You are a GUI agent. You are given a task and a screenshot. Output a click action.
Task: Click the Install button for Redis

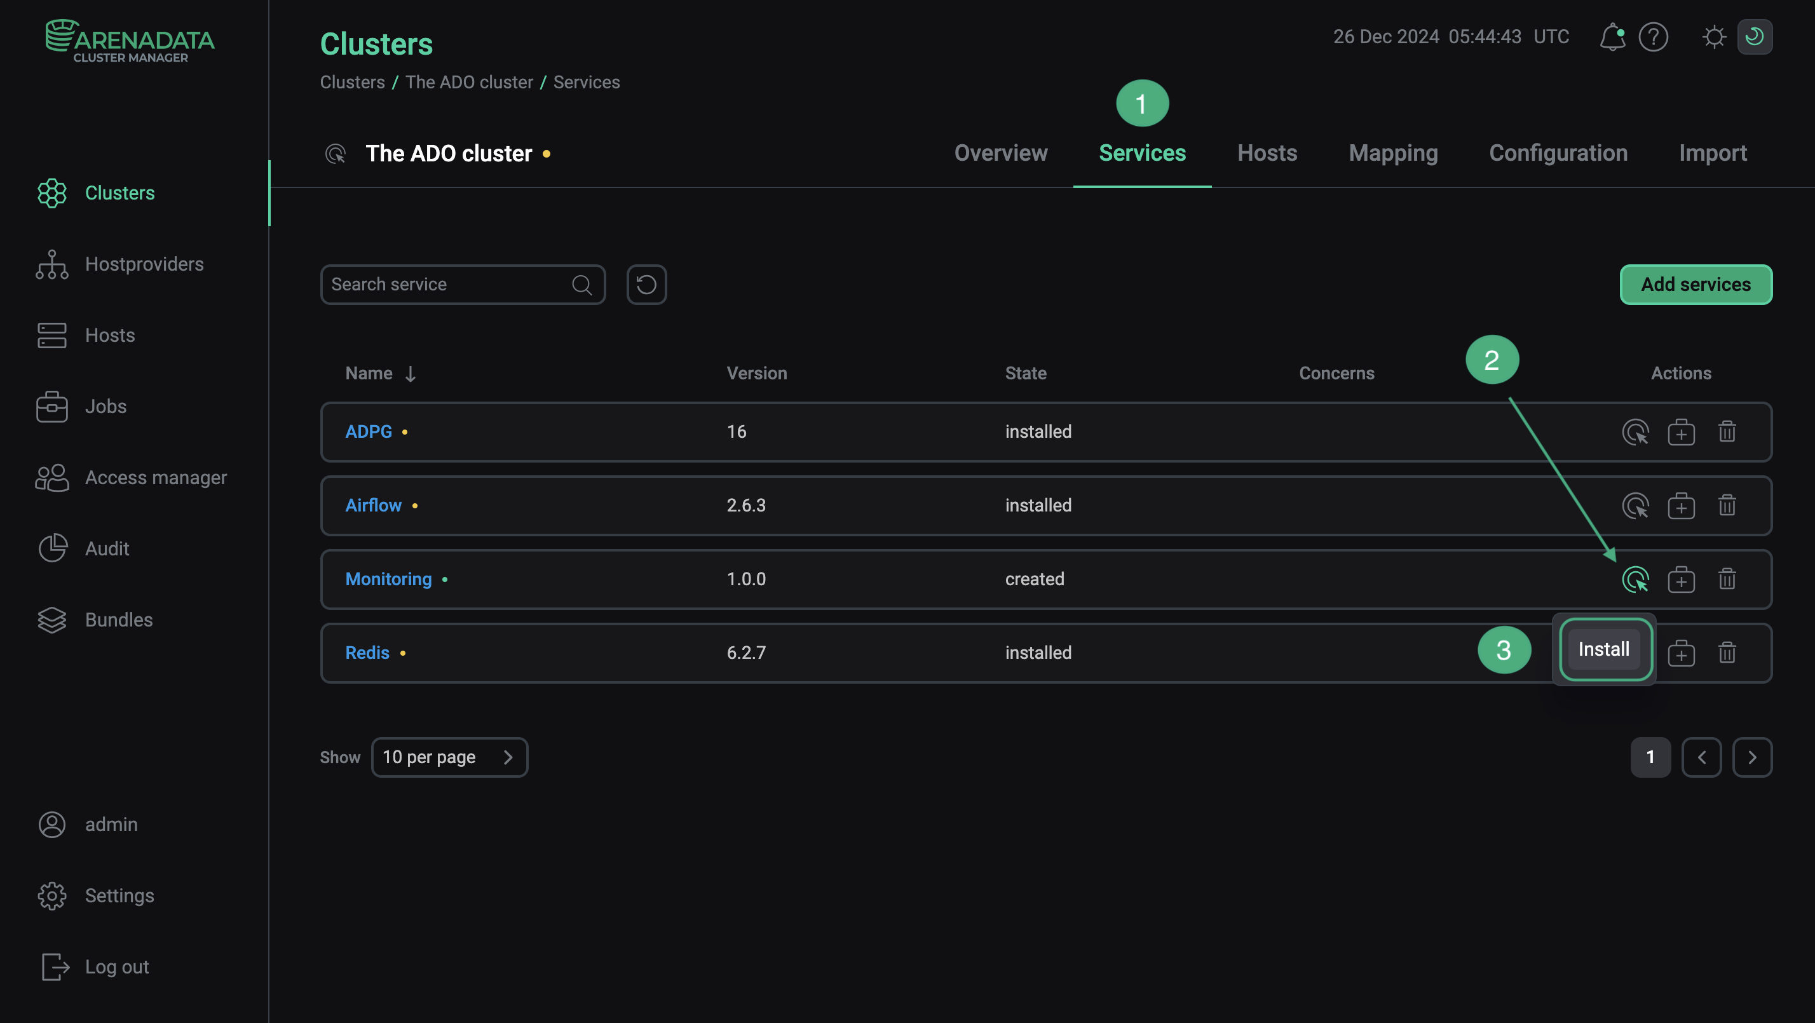pyautogui.click(x=1603, y=649)
